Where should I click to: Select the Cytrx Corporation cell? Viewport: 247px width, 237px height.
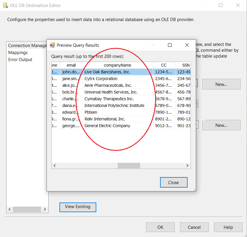coord(101,79)
